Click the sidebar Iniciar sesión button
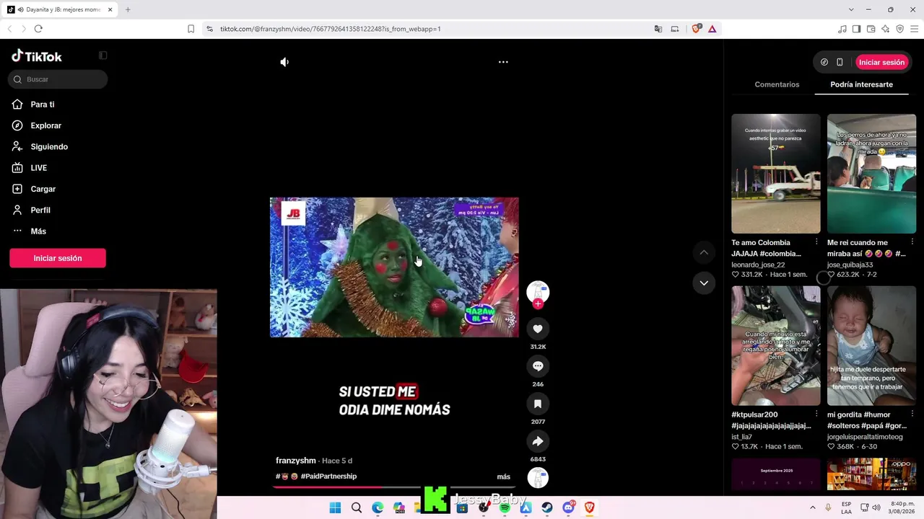The height and width of the screenshot is (519, 924). 58,258
